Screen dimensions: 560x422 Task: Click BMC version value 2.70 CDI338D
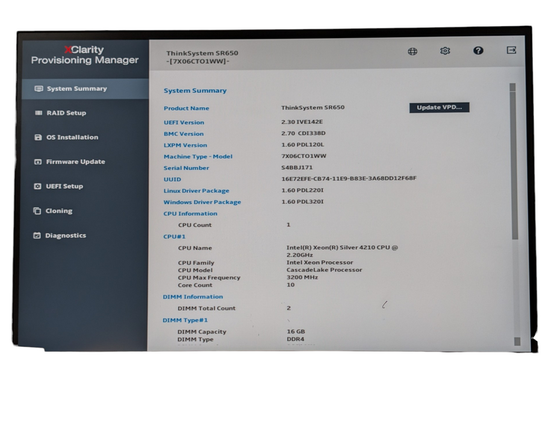303,133
